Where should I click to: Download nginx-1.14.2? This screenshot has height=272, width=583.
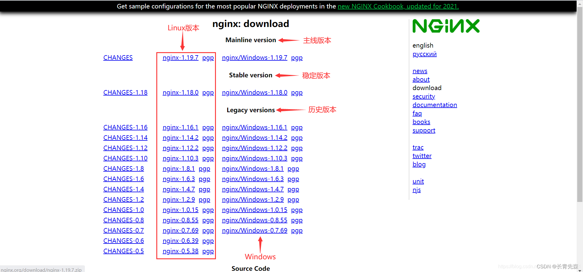coord(180,138)
